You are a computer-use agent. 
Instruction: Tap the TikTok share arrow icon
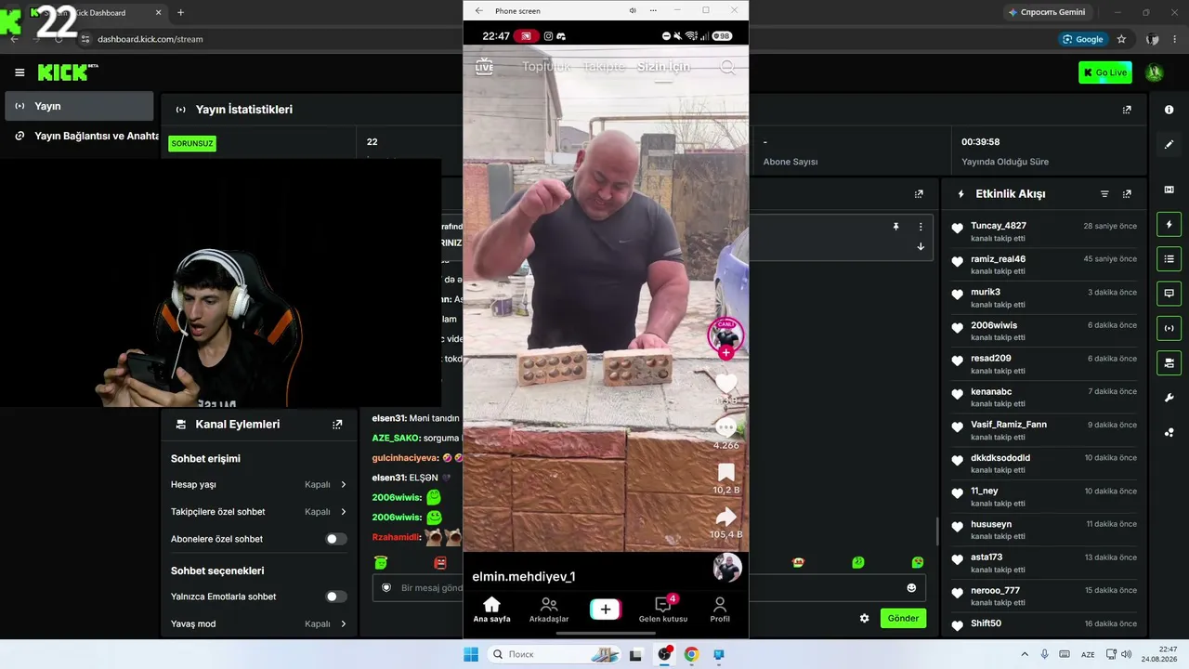(726, 517)
